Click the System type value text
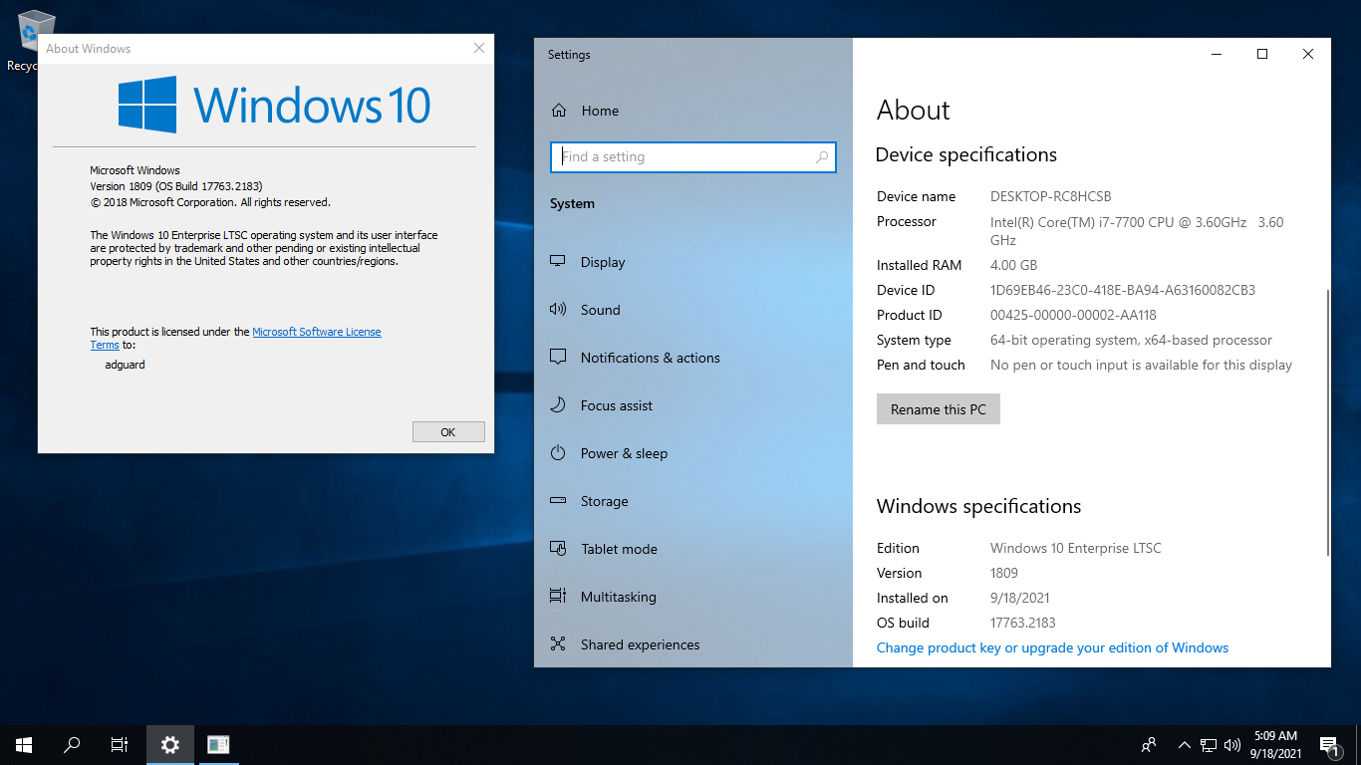Screen dimensions: 1361x765 (1131, 340)
